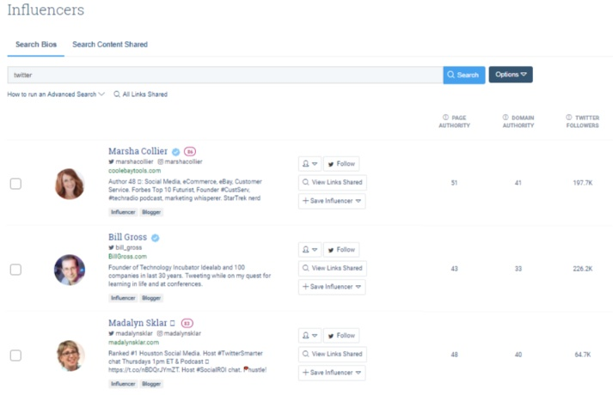Viewport: 613px width, 395px height.
Task: Open the user dropdown for Madalyn Sklar
Action: click(310, 336)
